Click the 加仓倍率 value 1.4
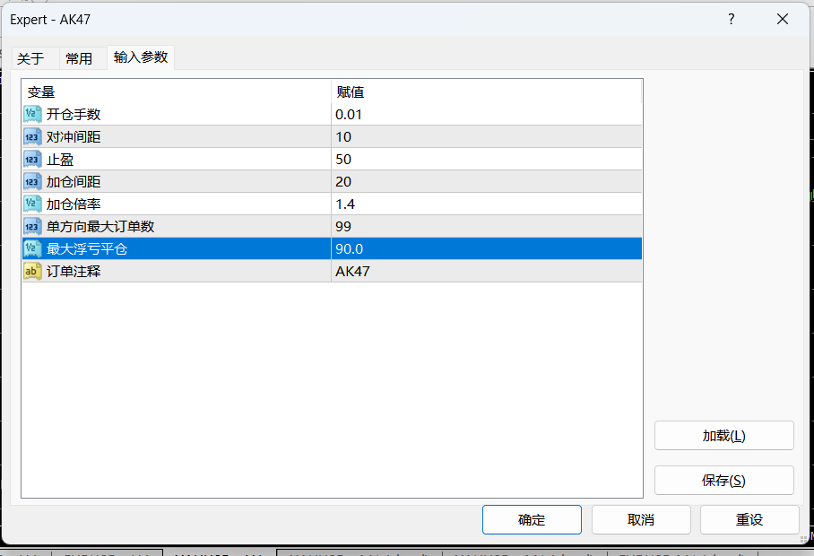 click(487, 204)
